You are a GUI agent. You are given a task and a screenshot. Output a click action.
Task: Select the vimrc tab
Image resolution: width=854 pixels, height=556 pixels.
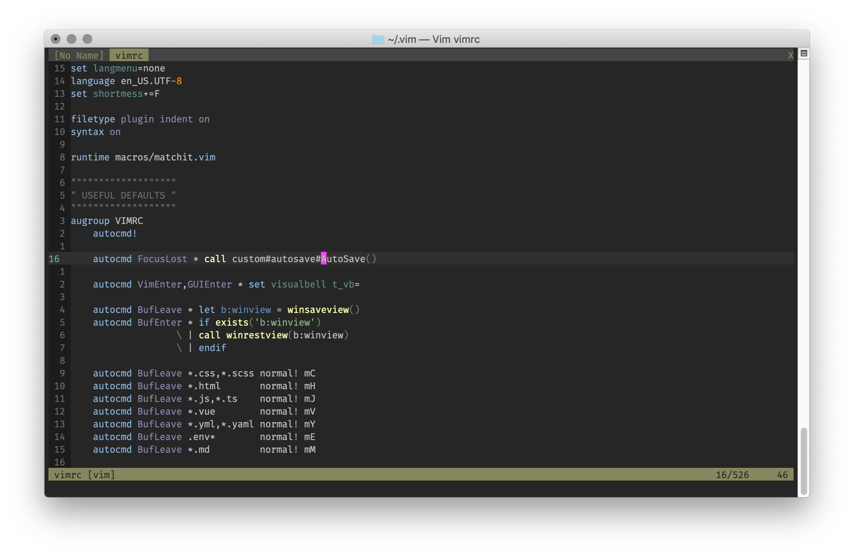(x=129, y=55)
